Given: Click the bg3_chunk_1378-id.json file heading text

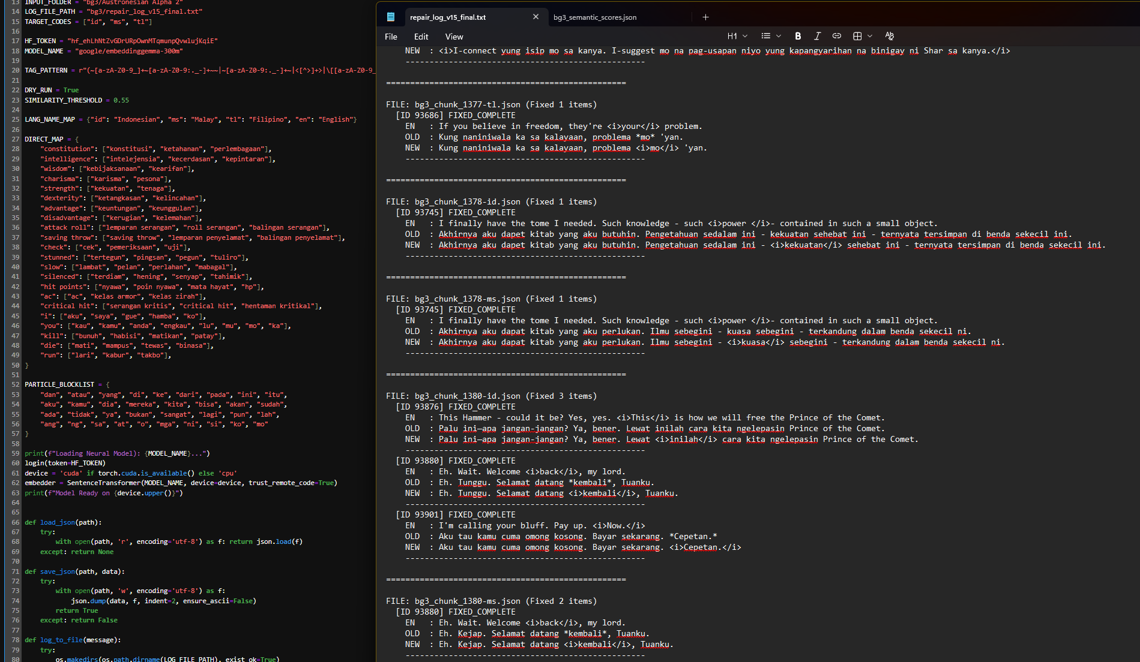Looking at the screenshot, I should point(468,201).
